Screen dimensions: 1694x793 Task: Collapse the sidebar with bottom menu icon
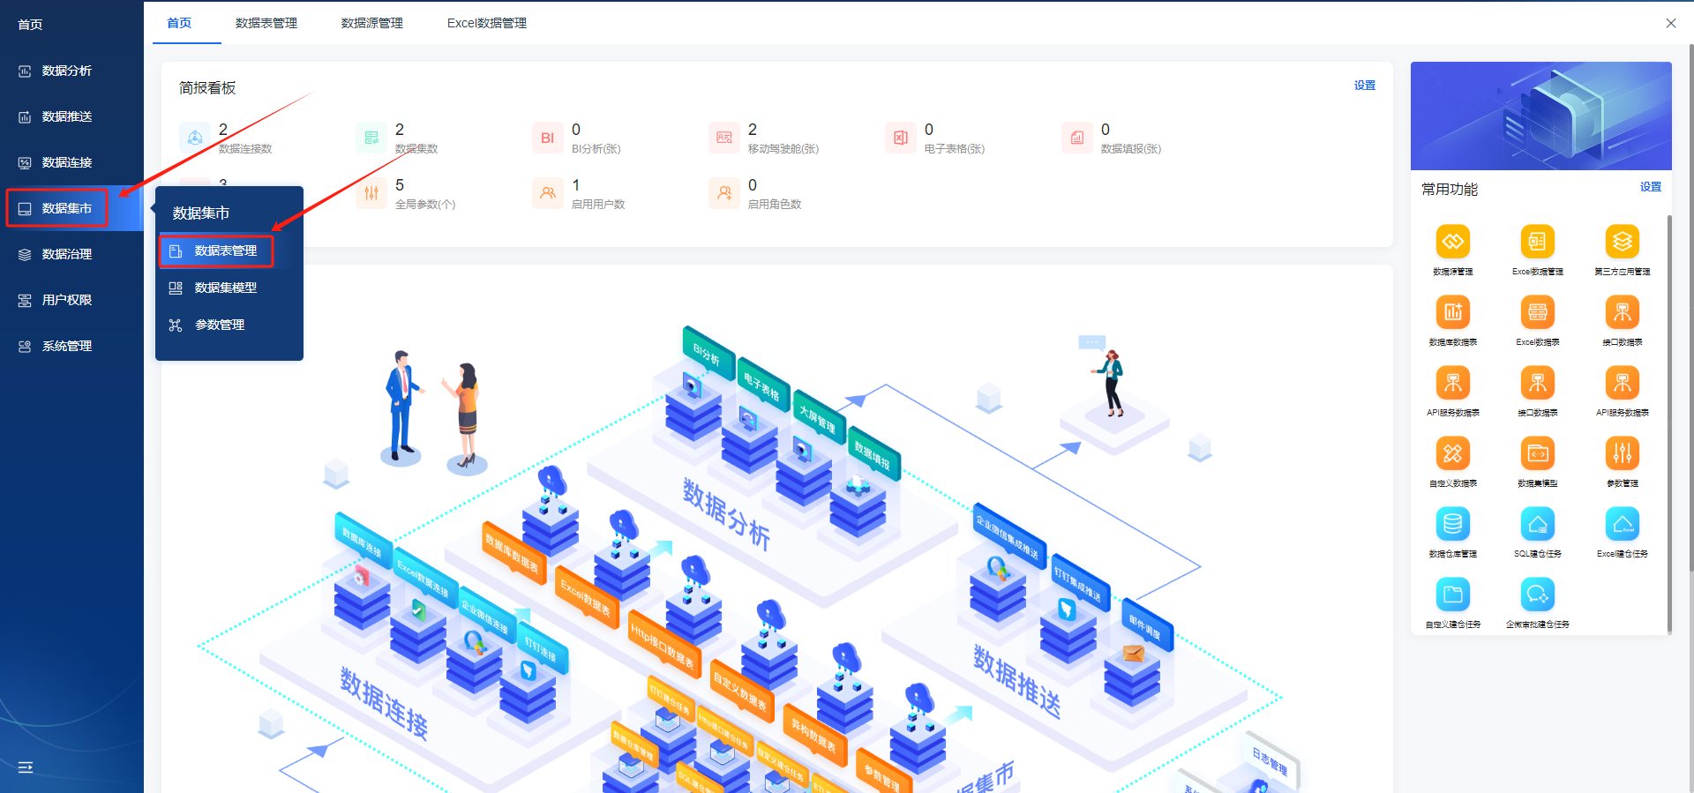(26, 767)
